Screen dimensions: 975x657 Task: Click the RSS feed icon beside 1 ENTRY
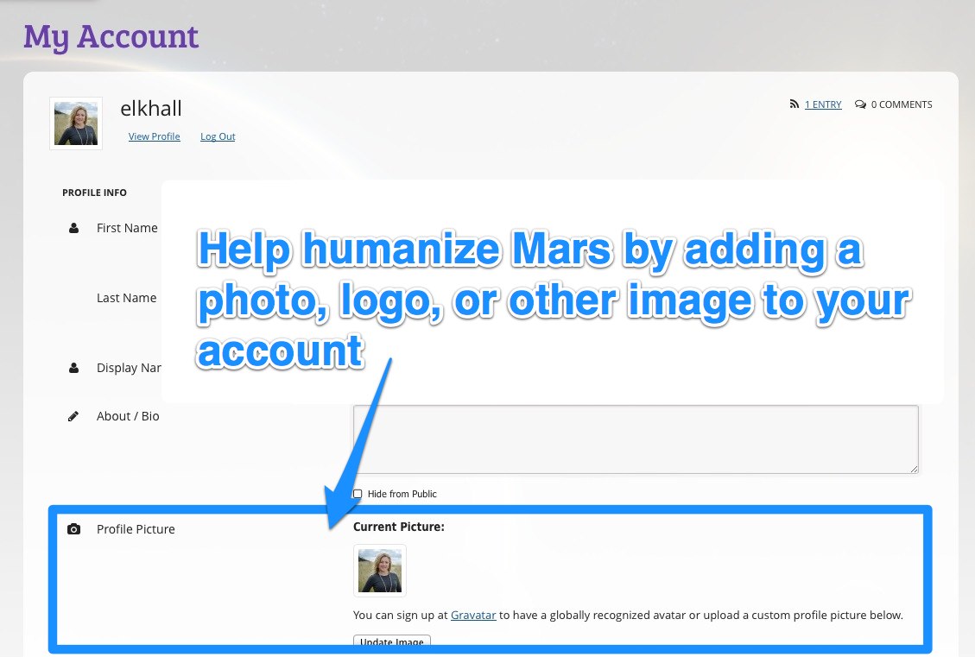pos(794,104)
